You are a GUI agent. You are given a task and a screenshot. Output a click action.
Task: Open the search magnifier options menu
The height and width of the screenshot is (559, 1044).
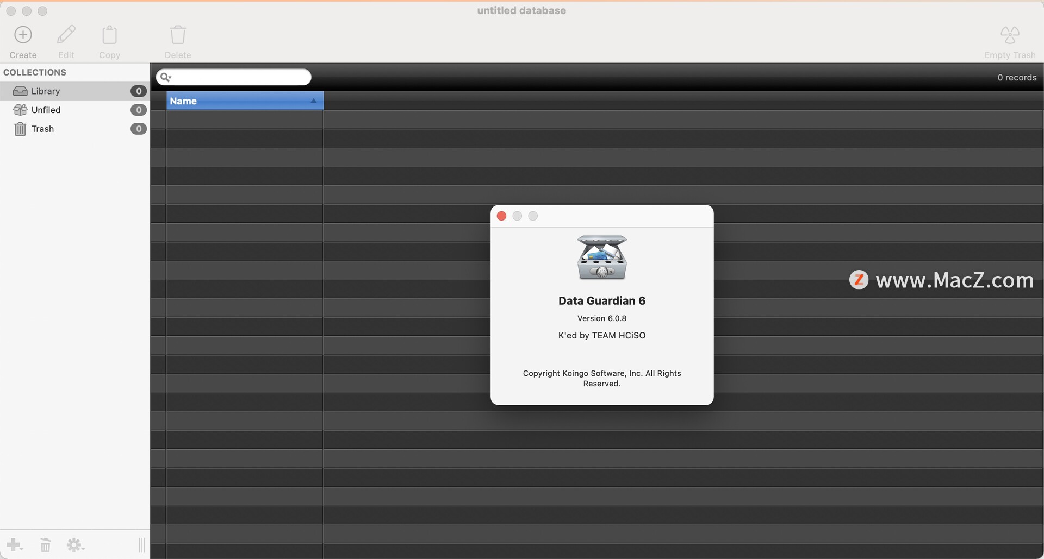pos(166,77)
